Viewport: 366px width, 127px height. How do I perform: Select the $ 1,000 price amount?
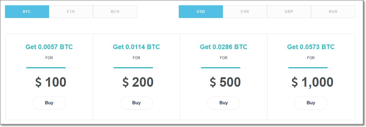coord(312,82)
